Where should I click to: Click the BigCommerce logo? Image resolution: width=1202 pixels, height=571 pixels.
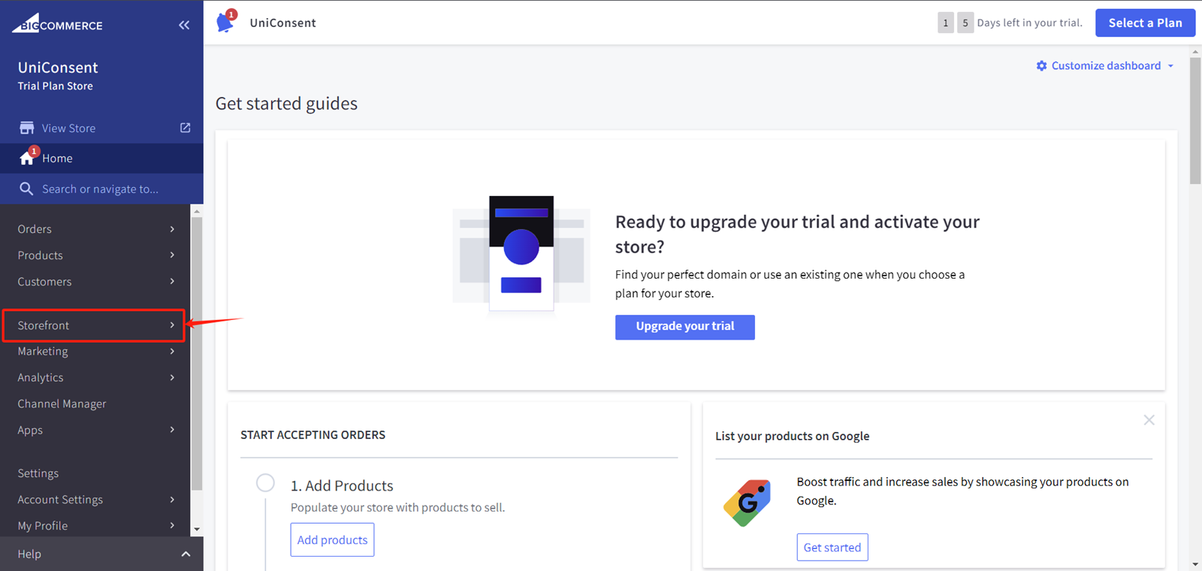click(57, 23)
